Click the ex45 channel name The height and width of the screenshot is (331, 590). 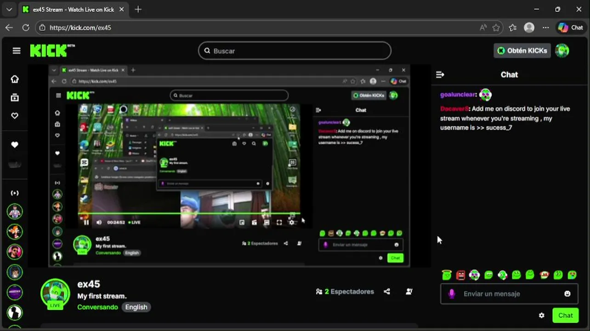[x=89, y=284]
